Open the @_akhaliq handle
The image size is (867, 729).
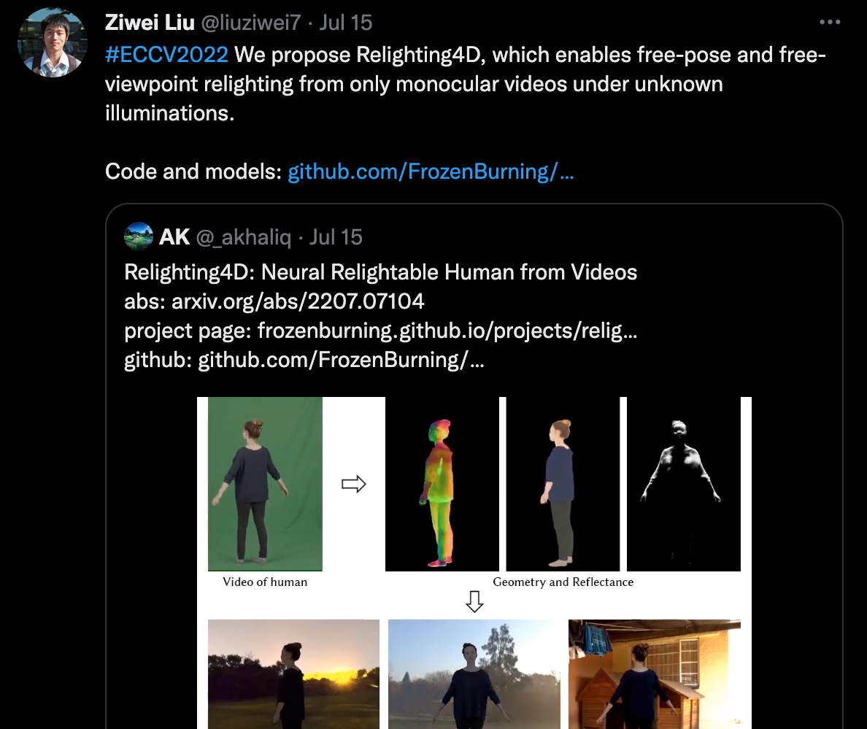coord(243,237)
